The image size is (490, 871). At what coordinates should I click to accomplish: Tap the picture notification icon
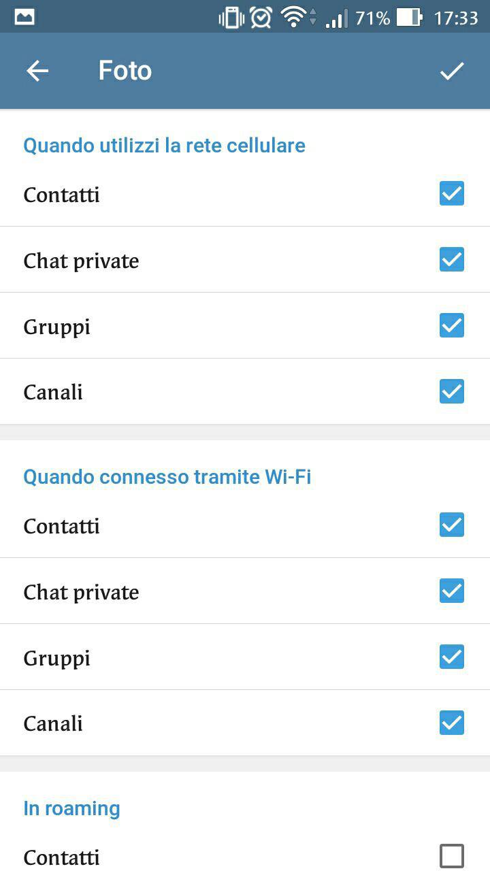(24, 17)
